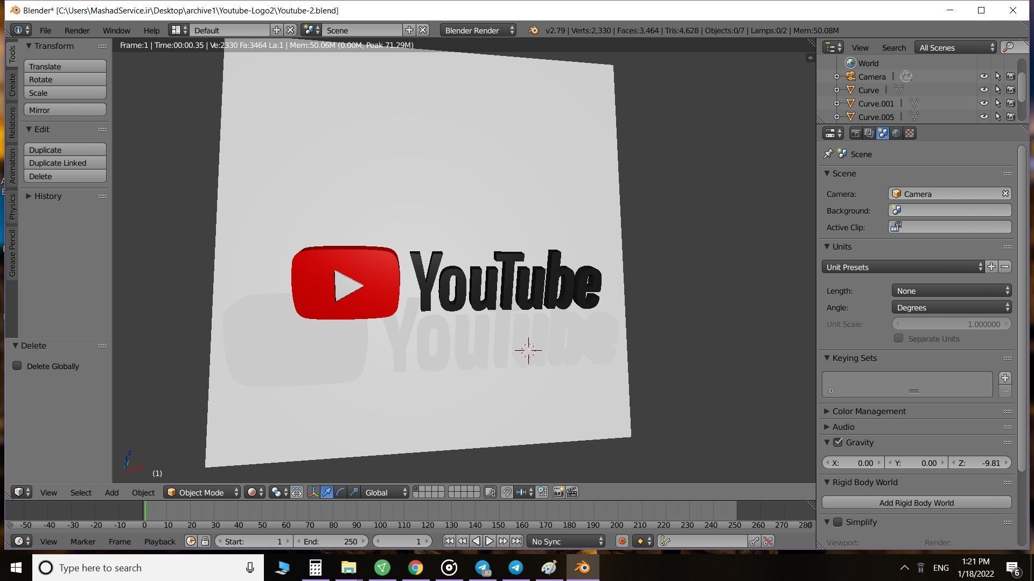
Task: Open the File menu
Action: pos(45,30)
